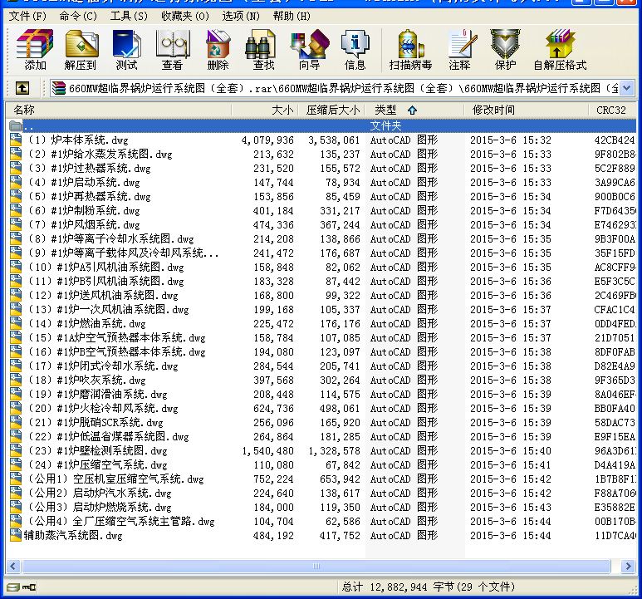Viewport: 642px width, 599px height.
Task: Go up one folder level arrow icon
Action: click(x=22, y=87)
